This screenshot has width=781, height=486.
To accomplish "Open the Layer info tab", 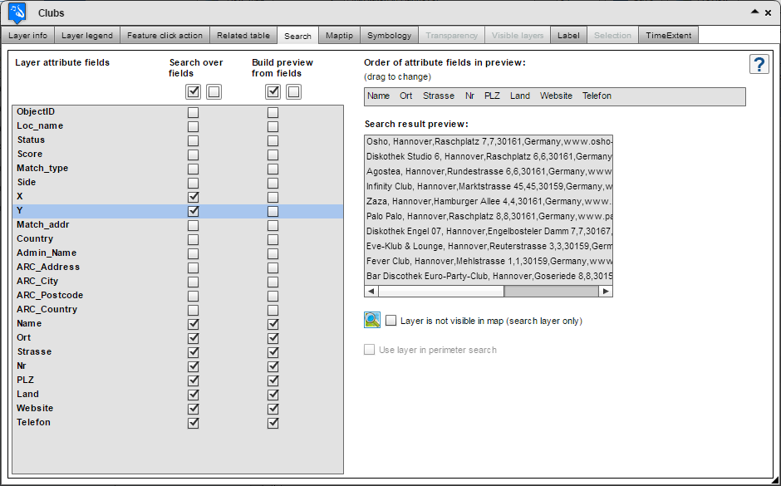I will [x=28, y=36].
